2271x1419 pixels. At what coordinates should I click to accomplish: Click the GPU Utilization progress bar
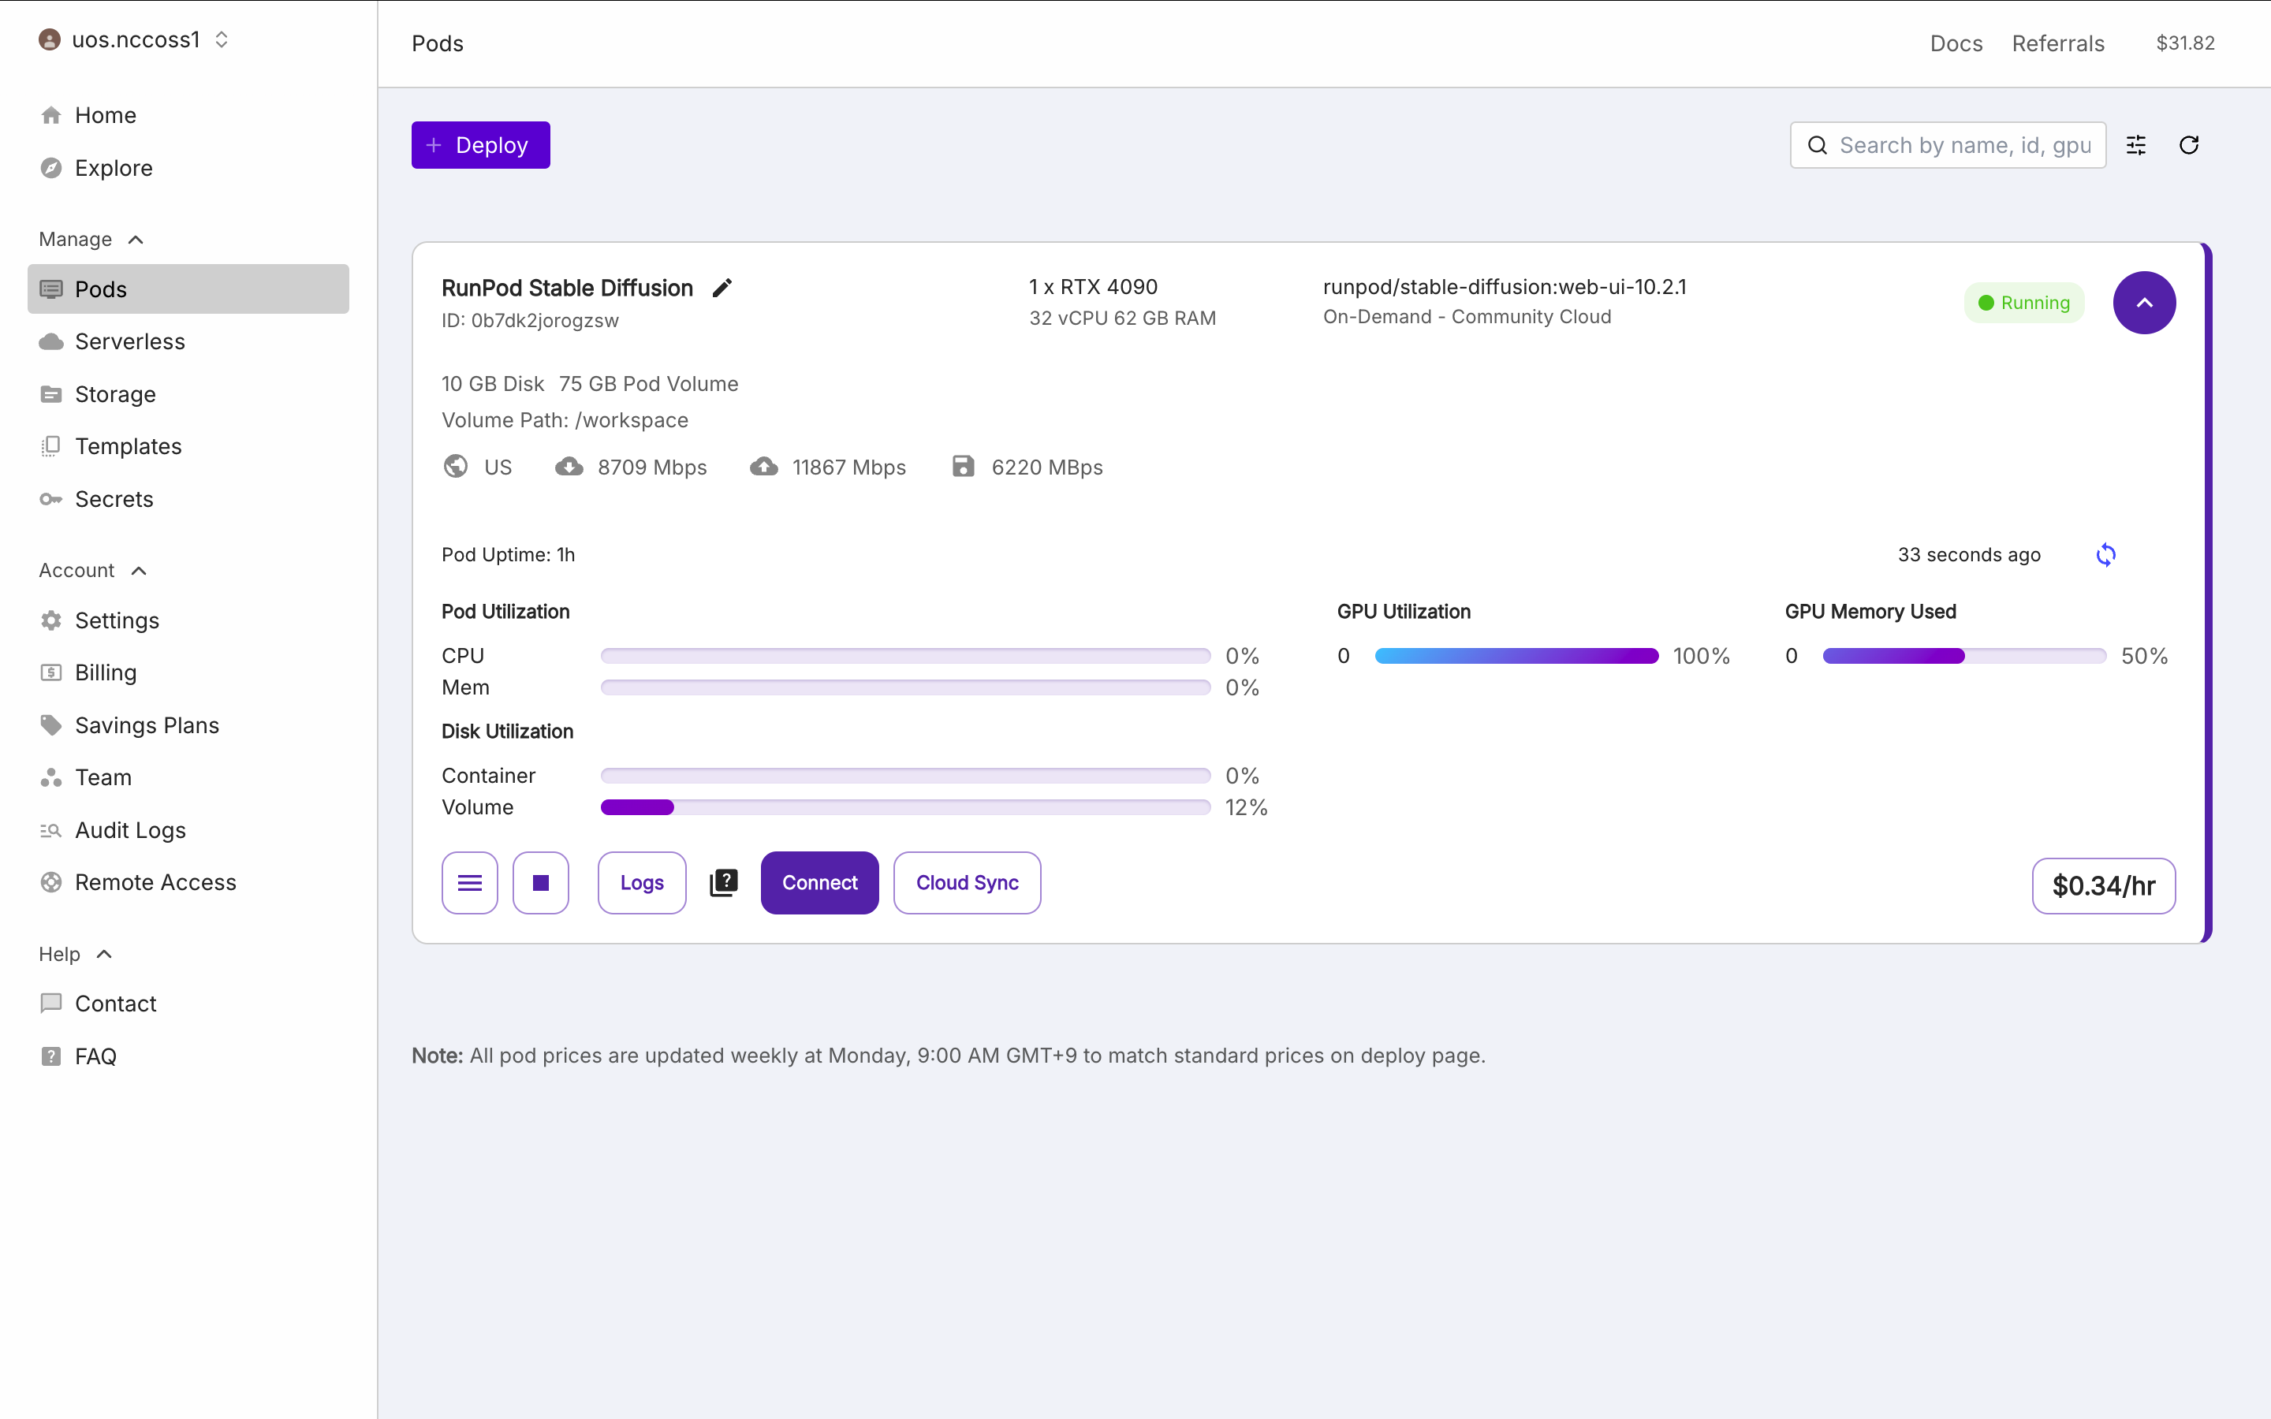(1516, 656)
